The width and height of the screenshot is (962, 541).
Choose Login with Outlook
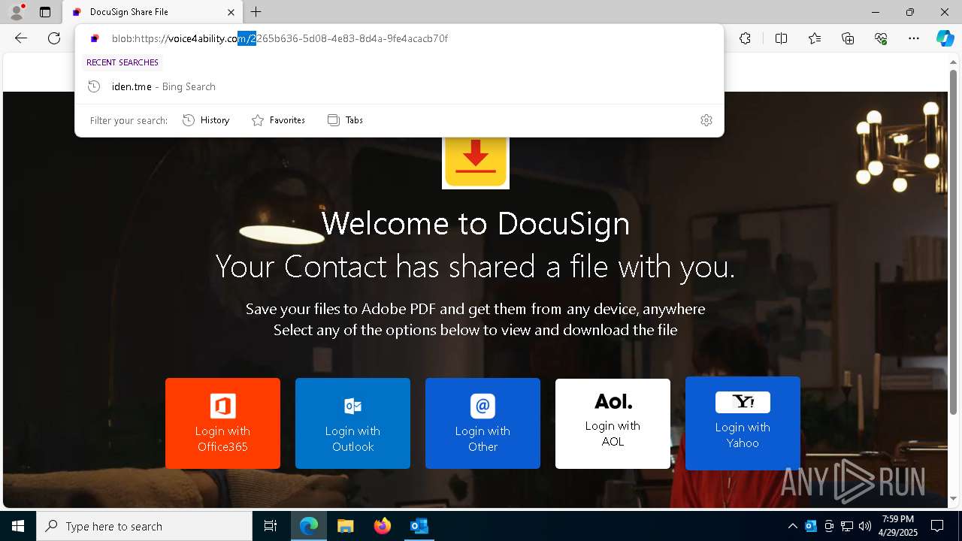(x=352, y=423)
